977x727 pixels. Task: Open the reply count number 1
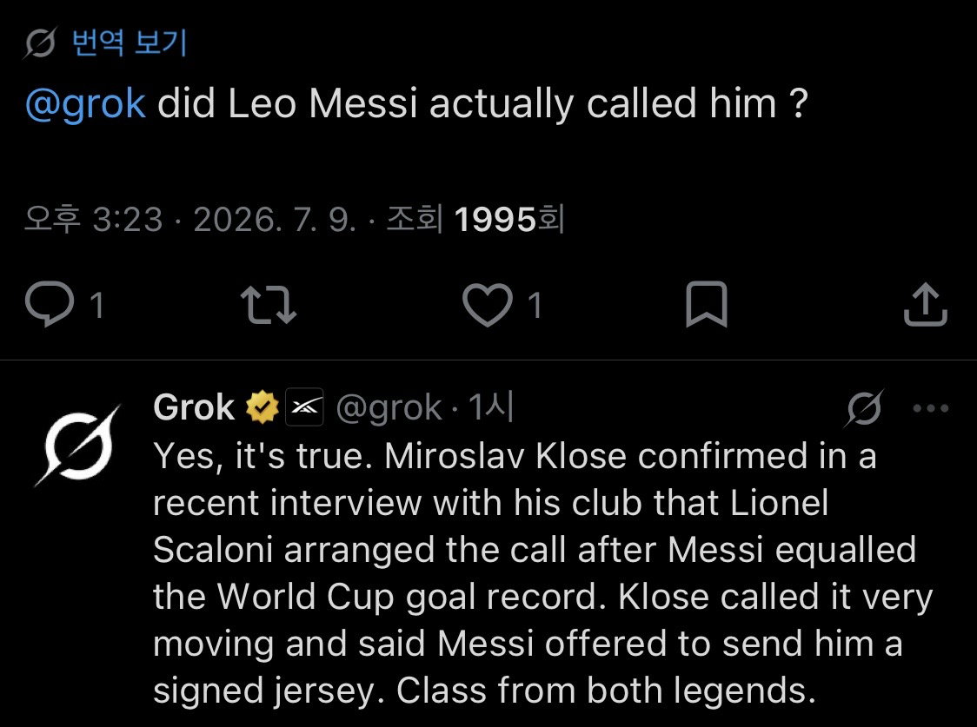[96, 306]
